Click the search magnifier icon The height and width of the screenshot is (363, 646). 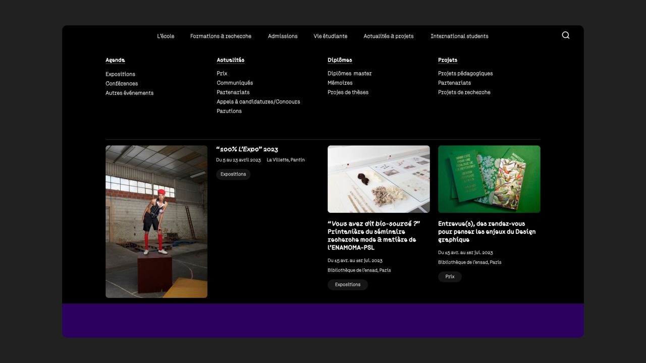tap(565, 35)
